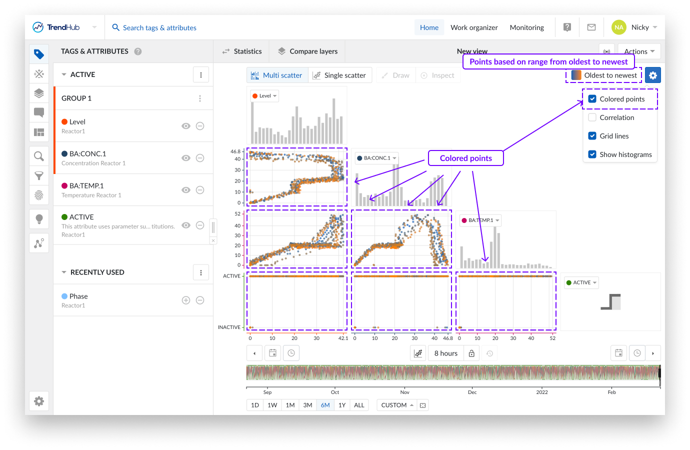Screen dimensions: 690x450
Task: Click the lock icon beside 8 hours
Action: point(471,353)
